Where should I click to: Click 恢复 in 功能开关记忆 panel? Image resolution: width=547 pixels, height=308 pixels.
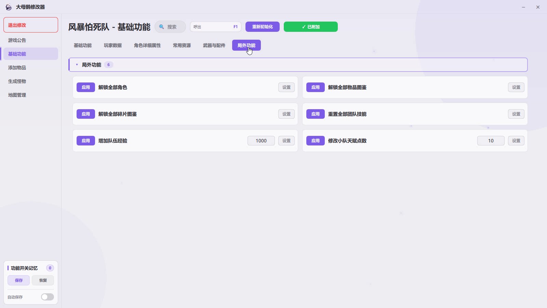point(43,280)
